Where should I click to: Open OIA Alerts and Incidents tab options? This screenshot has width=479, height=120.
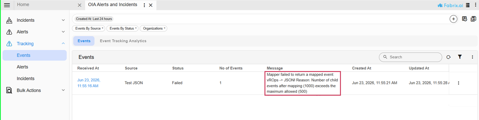144,5
